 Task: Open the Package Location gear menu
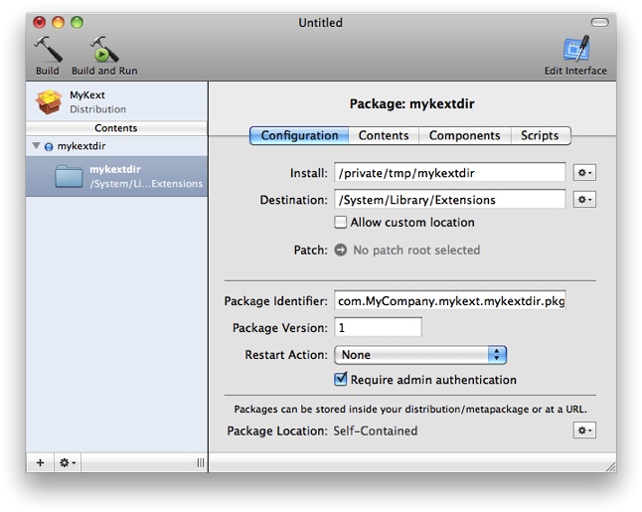[x=584, y=430]
